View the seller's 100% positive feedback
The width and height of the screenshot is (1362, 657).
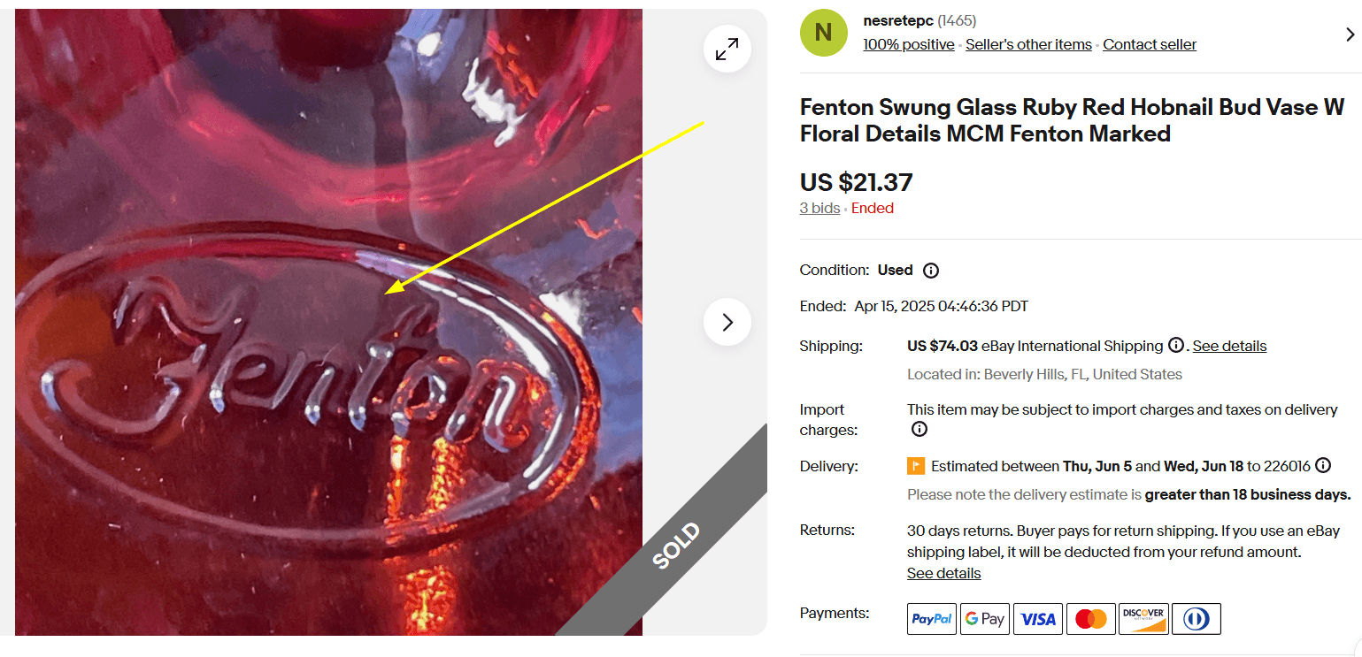[908, 43]
